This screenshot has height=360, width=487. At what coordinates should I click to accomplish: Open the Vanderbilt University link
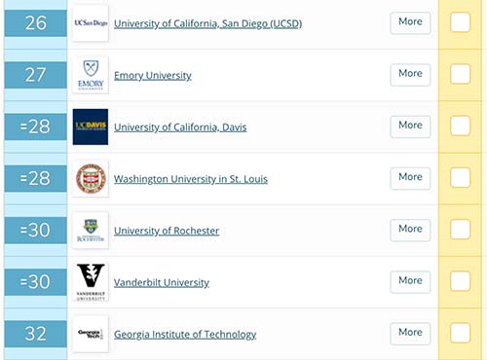click(x=162, y=282)
